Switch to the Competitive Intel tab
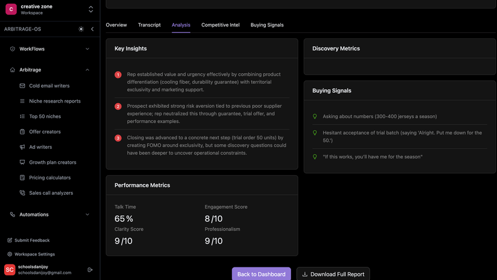Viewport: 497px width, 280px height. point(220,25)
